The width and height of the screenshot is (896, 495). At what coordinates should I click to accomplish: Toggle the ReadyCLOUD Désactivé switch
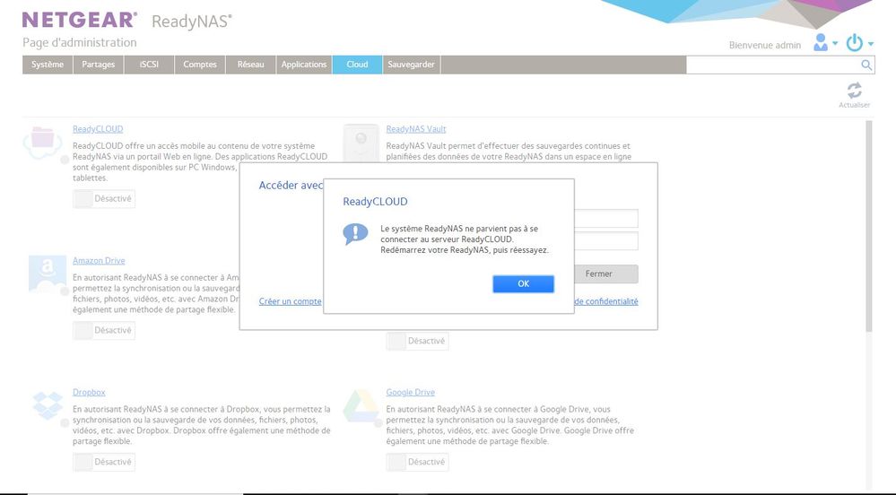[104, 199]
